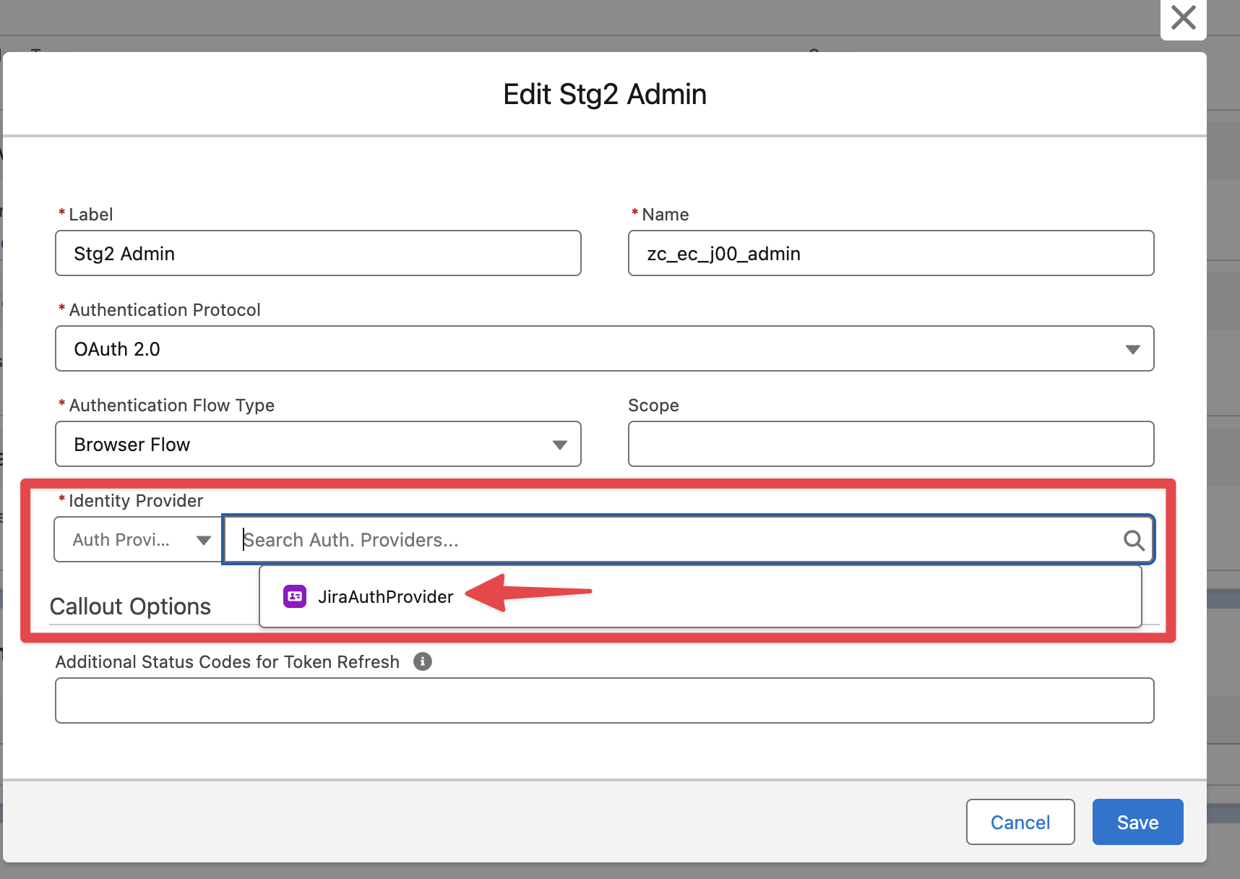The image size is (1240, 879).
Task: Click the Identity Provider field label
Action: click(136, 501)
